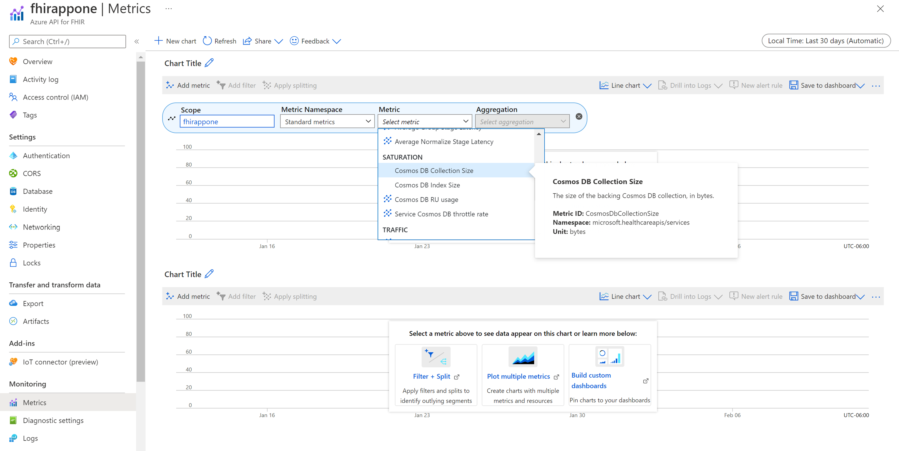
Task: Open the IoT connector (preview) add-in
Action: (60, 362)
